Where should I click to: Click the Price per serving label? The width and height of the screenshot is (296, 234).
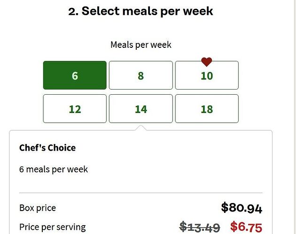point(53,227)
